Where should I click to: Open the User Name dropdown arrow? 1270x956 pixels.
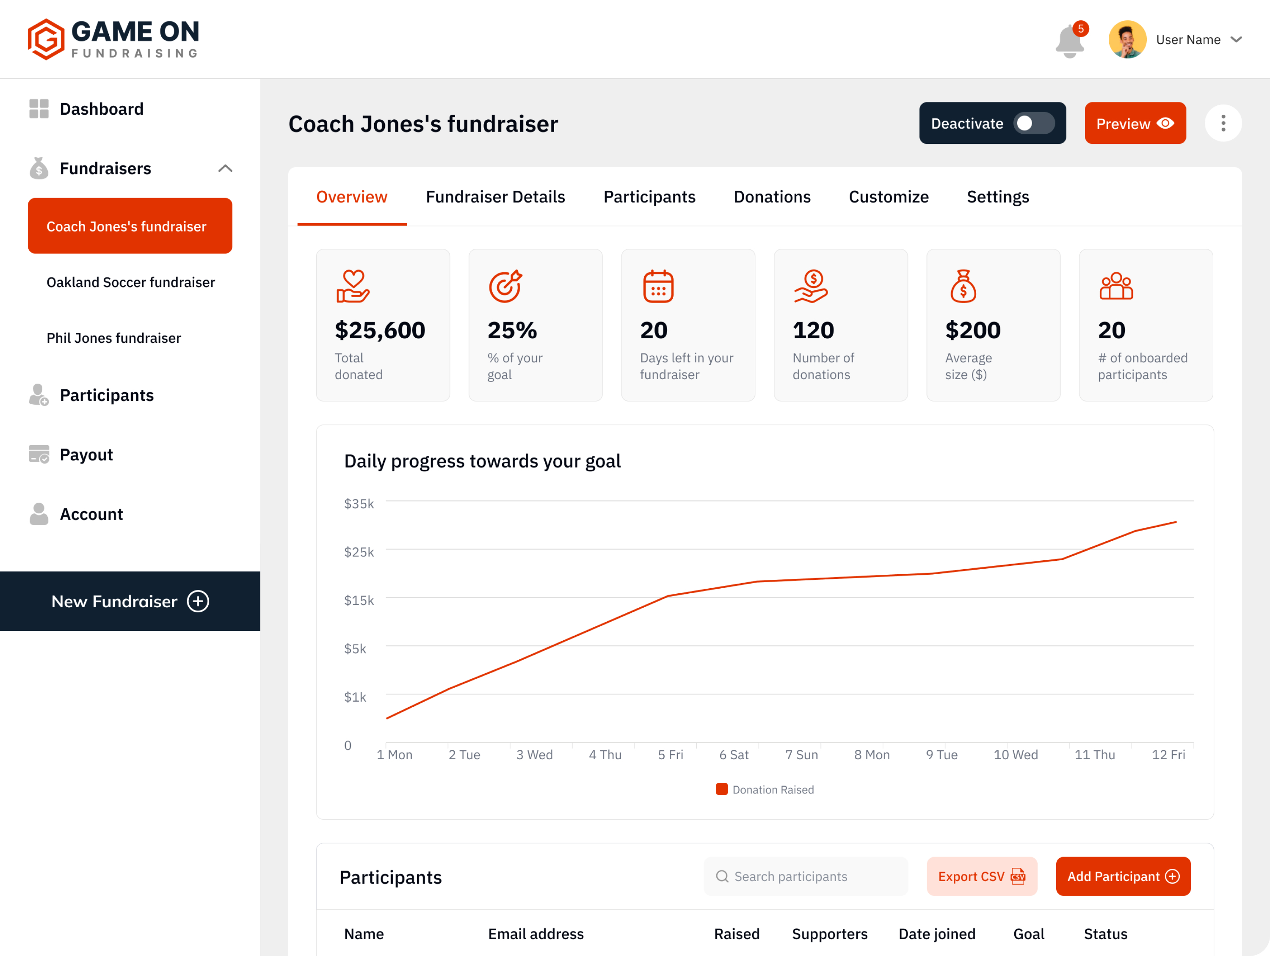pyautogui.click(x=1236, y=40)
